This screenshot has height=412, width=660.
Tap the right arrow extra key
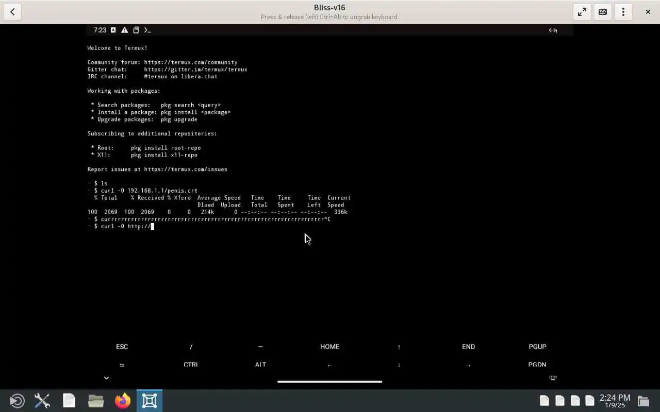[468, 365]
